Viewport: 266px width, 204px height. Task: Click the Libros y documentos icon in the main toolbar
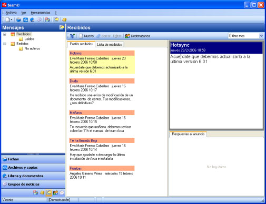(32, 20)
